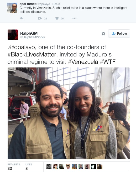Open the #WTF hashtag
This screenshot has width=136, height=173.
click(108, 62)
